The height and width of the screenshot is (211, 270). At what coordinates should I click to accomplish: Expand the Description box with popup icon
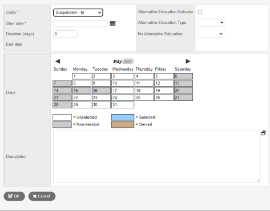(264, 133)
